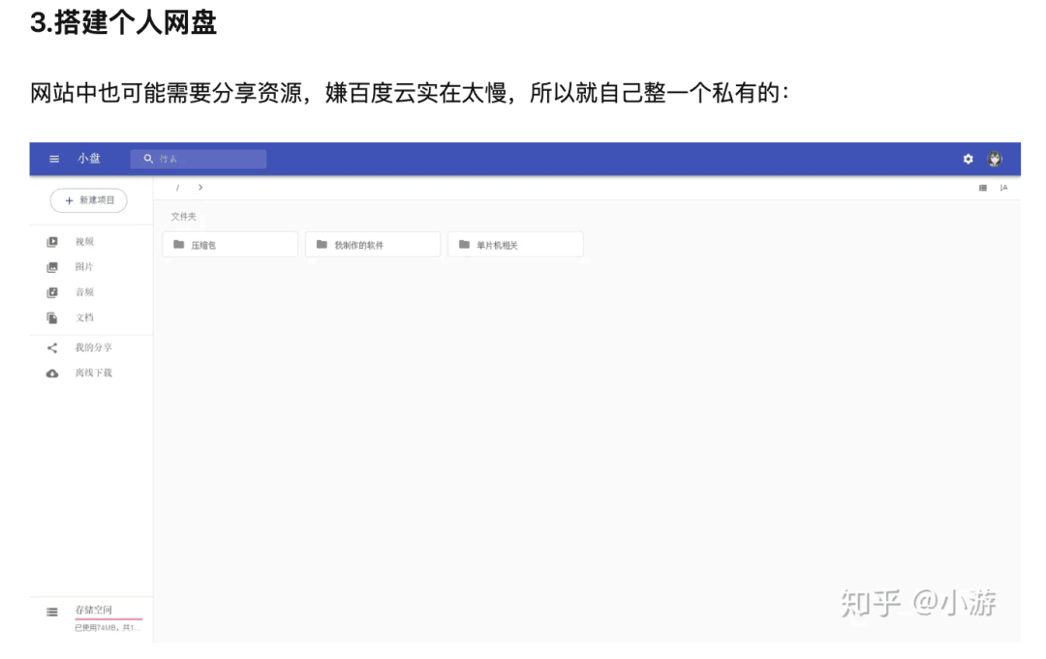Select the root breadcrumb slash
The image size is (1046, 659).
(178, 188)
